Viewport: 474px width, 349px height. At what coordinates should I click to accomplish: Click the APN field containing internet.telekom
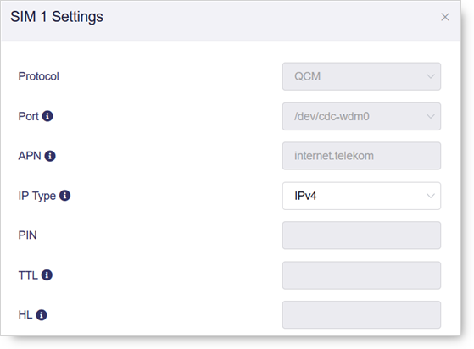tap(361, 156)
